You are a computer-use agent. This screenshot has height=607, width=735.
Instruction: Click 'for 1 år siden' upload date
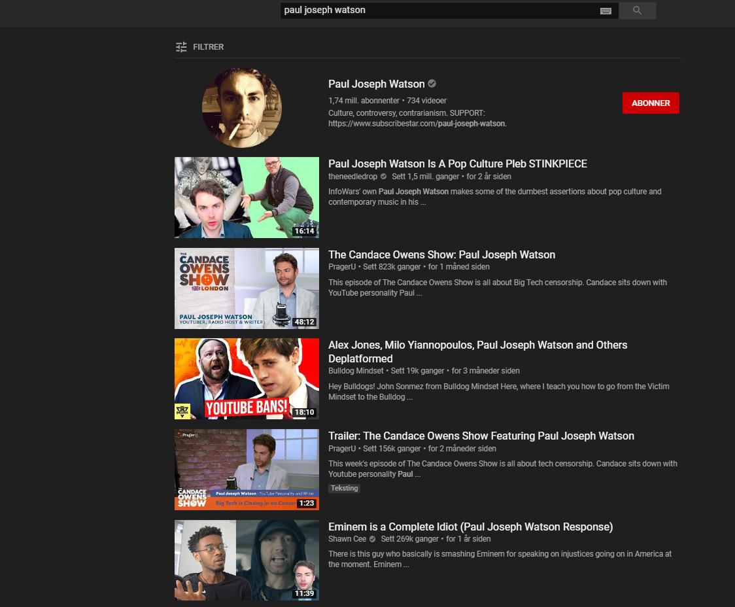(468, 539)
